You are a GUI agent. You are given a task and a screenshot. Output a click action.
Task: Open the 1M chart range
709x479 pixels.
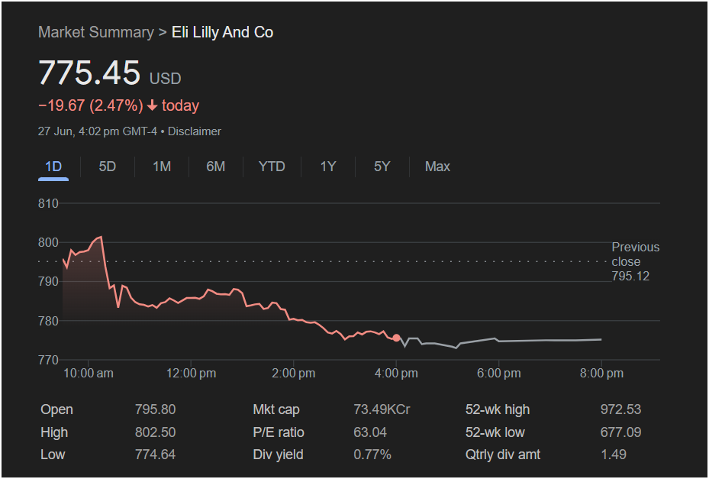[x=162, y=167]
